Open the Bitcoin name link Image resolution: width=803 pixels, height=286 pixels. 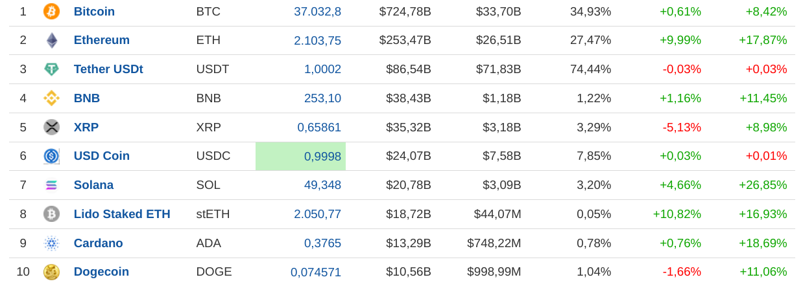[94, 12]
